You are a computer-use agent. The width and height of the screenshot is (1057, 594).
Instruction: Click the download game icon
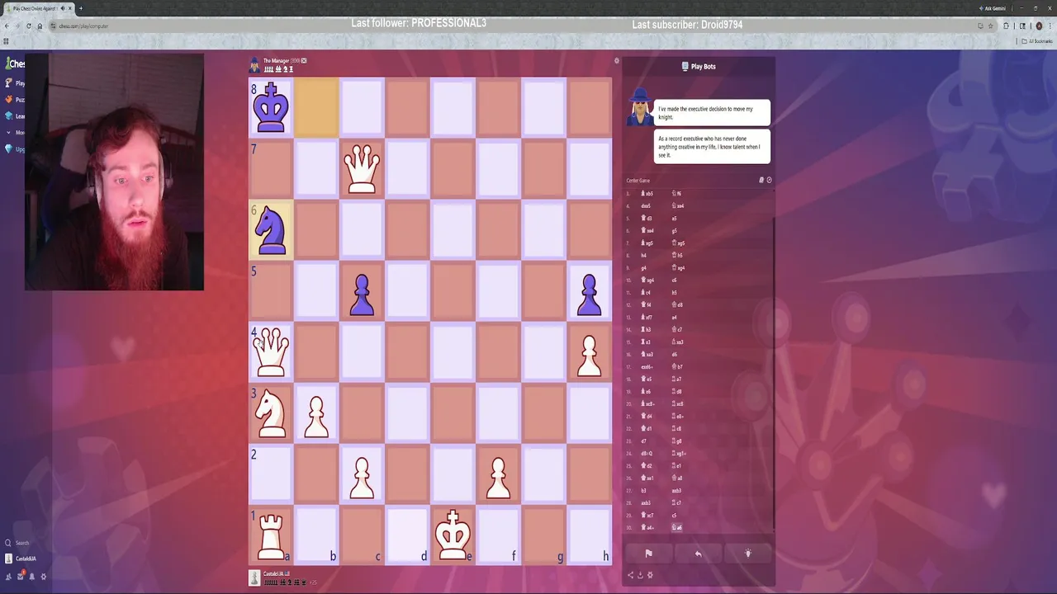pyautogui.click(x=640, y=575)
